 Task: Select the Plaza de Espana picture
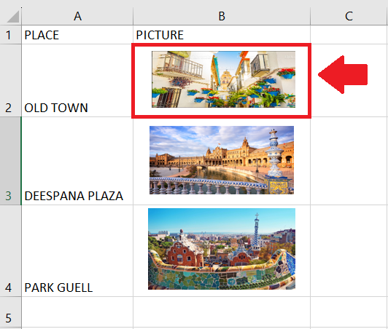coord(222,160)
